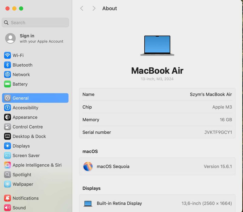This screenshot has width=243, height=212.
Task: Open the Desktop & Dock icon
Action: pyautogui.click(x=8, y=136)
